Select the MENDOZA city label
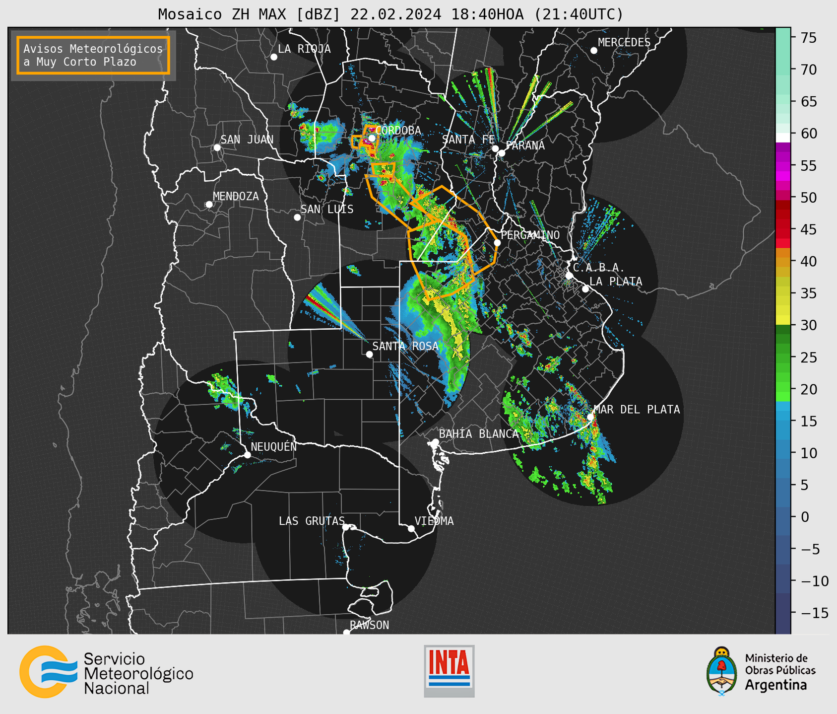 click(x=236, y=196)
